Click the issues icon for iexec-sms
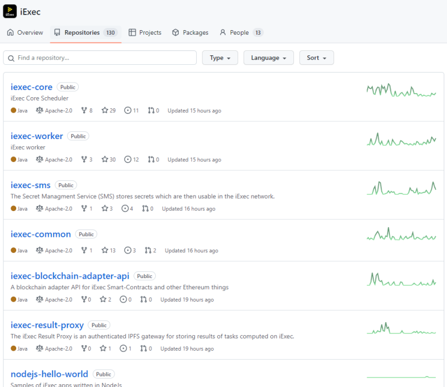The height and width of the screenshot is (387, 447). click(x=125, y=208)
